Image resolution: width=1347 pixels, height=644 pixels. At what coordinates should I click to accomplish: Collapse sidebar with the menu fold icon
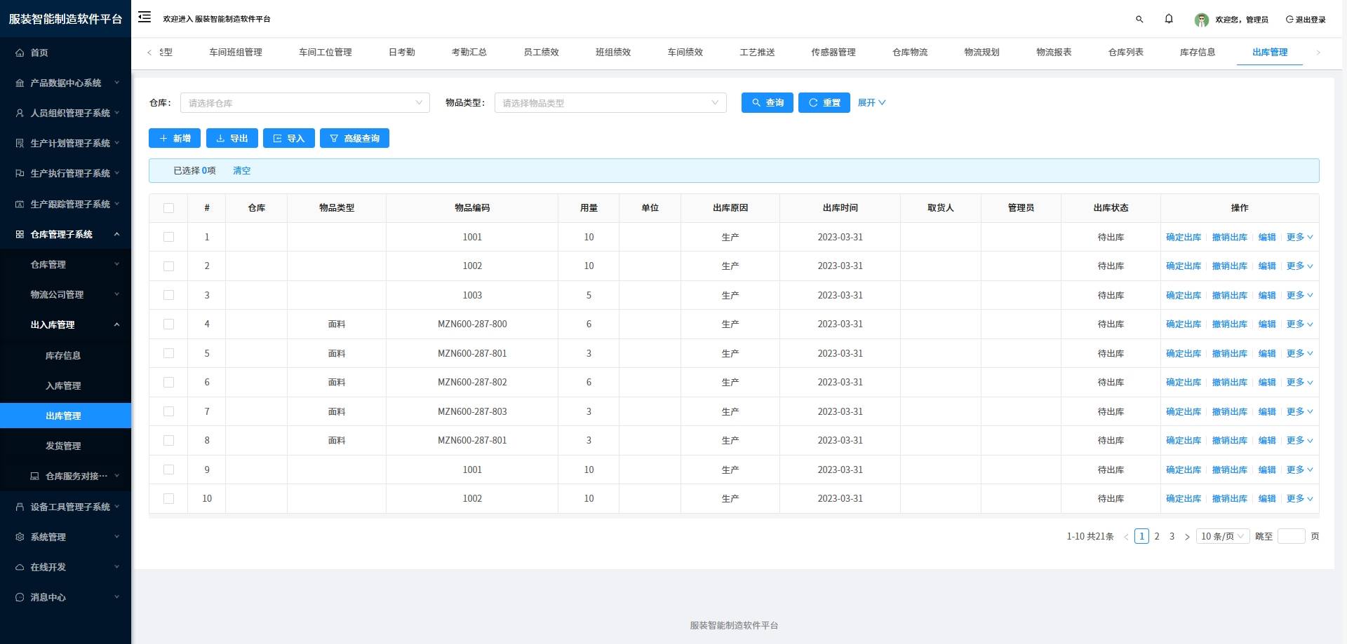point(145,17)
